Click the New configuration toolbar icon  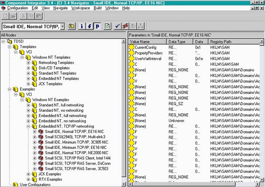5,16
